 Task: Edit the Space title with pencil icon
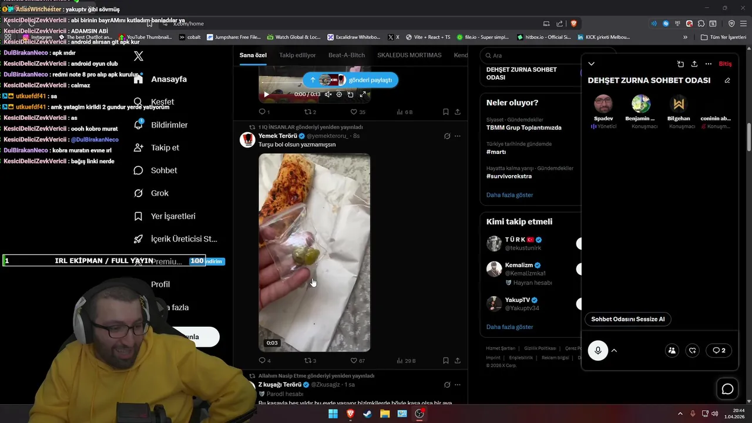click(x=727, y=80)
